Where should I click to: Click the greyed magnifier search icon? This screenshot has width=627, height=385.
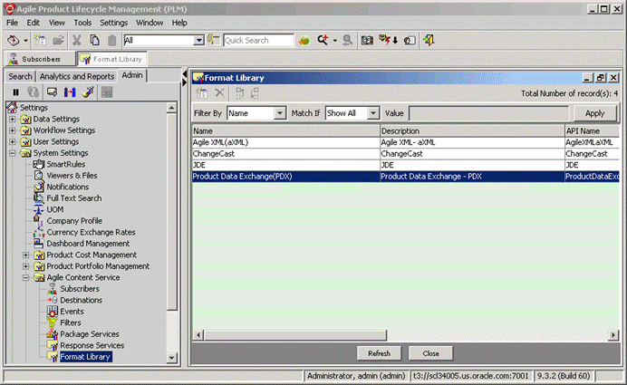pyautogui.click(x=348, y=40)
